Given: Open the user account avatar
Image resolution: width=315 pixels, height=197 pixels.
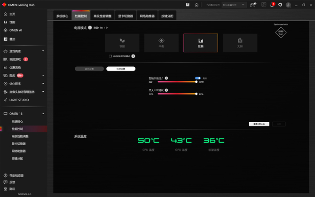Looking at the screenshot, I should click(x=288, y=5).
